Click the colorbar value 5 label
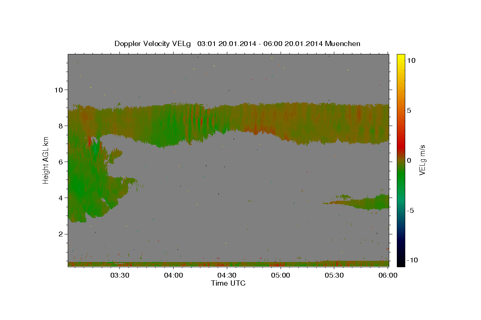Viewport: 481px width, 320px height. pyautogui.click(x=409, y=110)
